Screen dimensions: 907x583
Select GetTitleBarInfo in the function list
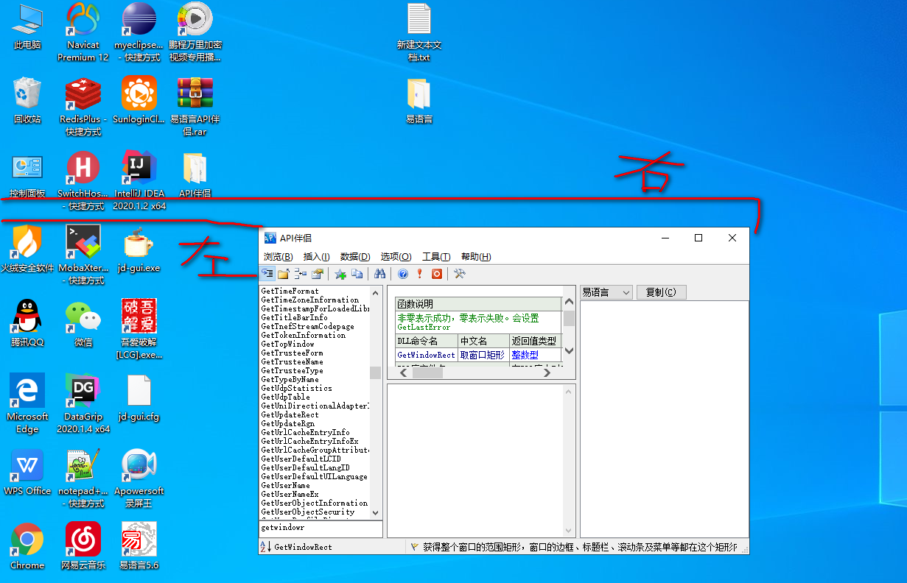[x=294, y=317]
